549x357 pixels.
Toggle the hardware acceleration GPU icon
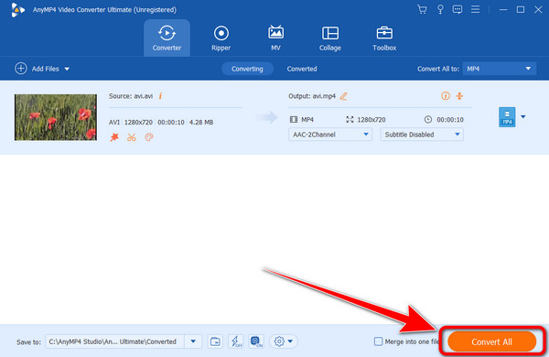256,341
